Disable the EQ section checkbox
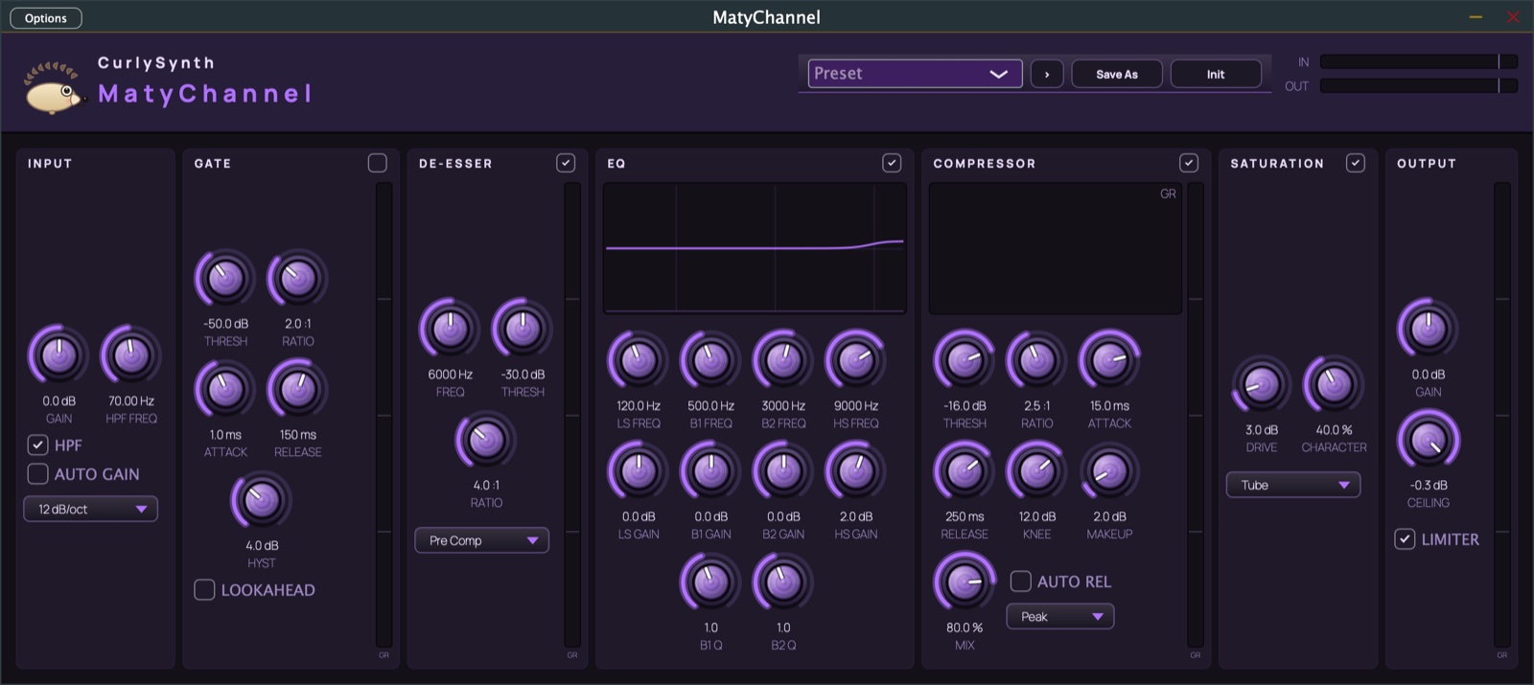This screenshot has width=1534, height=685. coord(892,163)
